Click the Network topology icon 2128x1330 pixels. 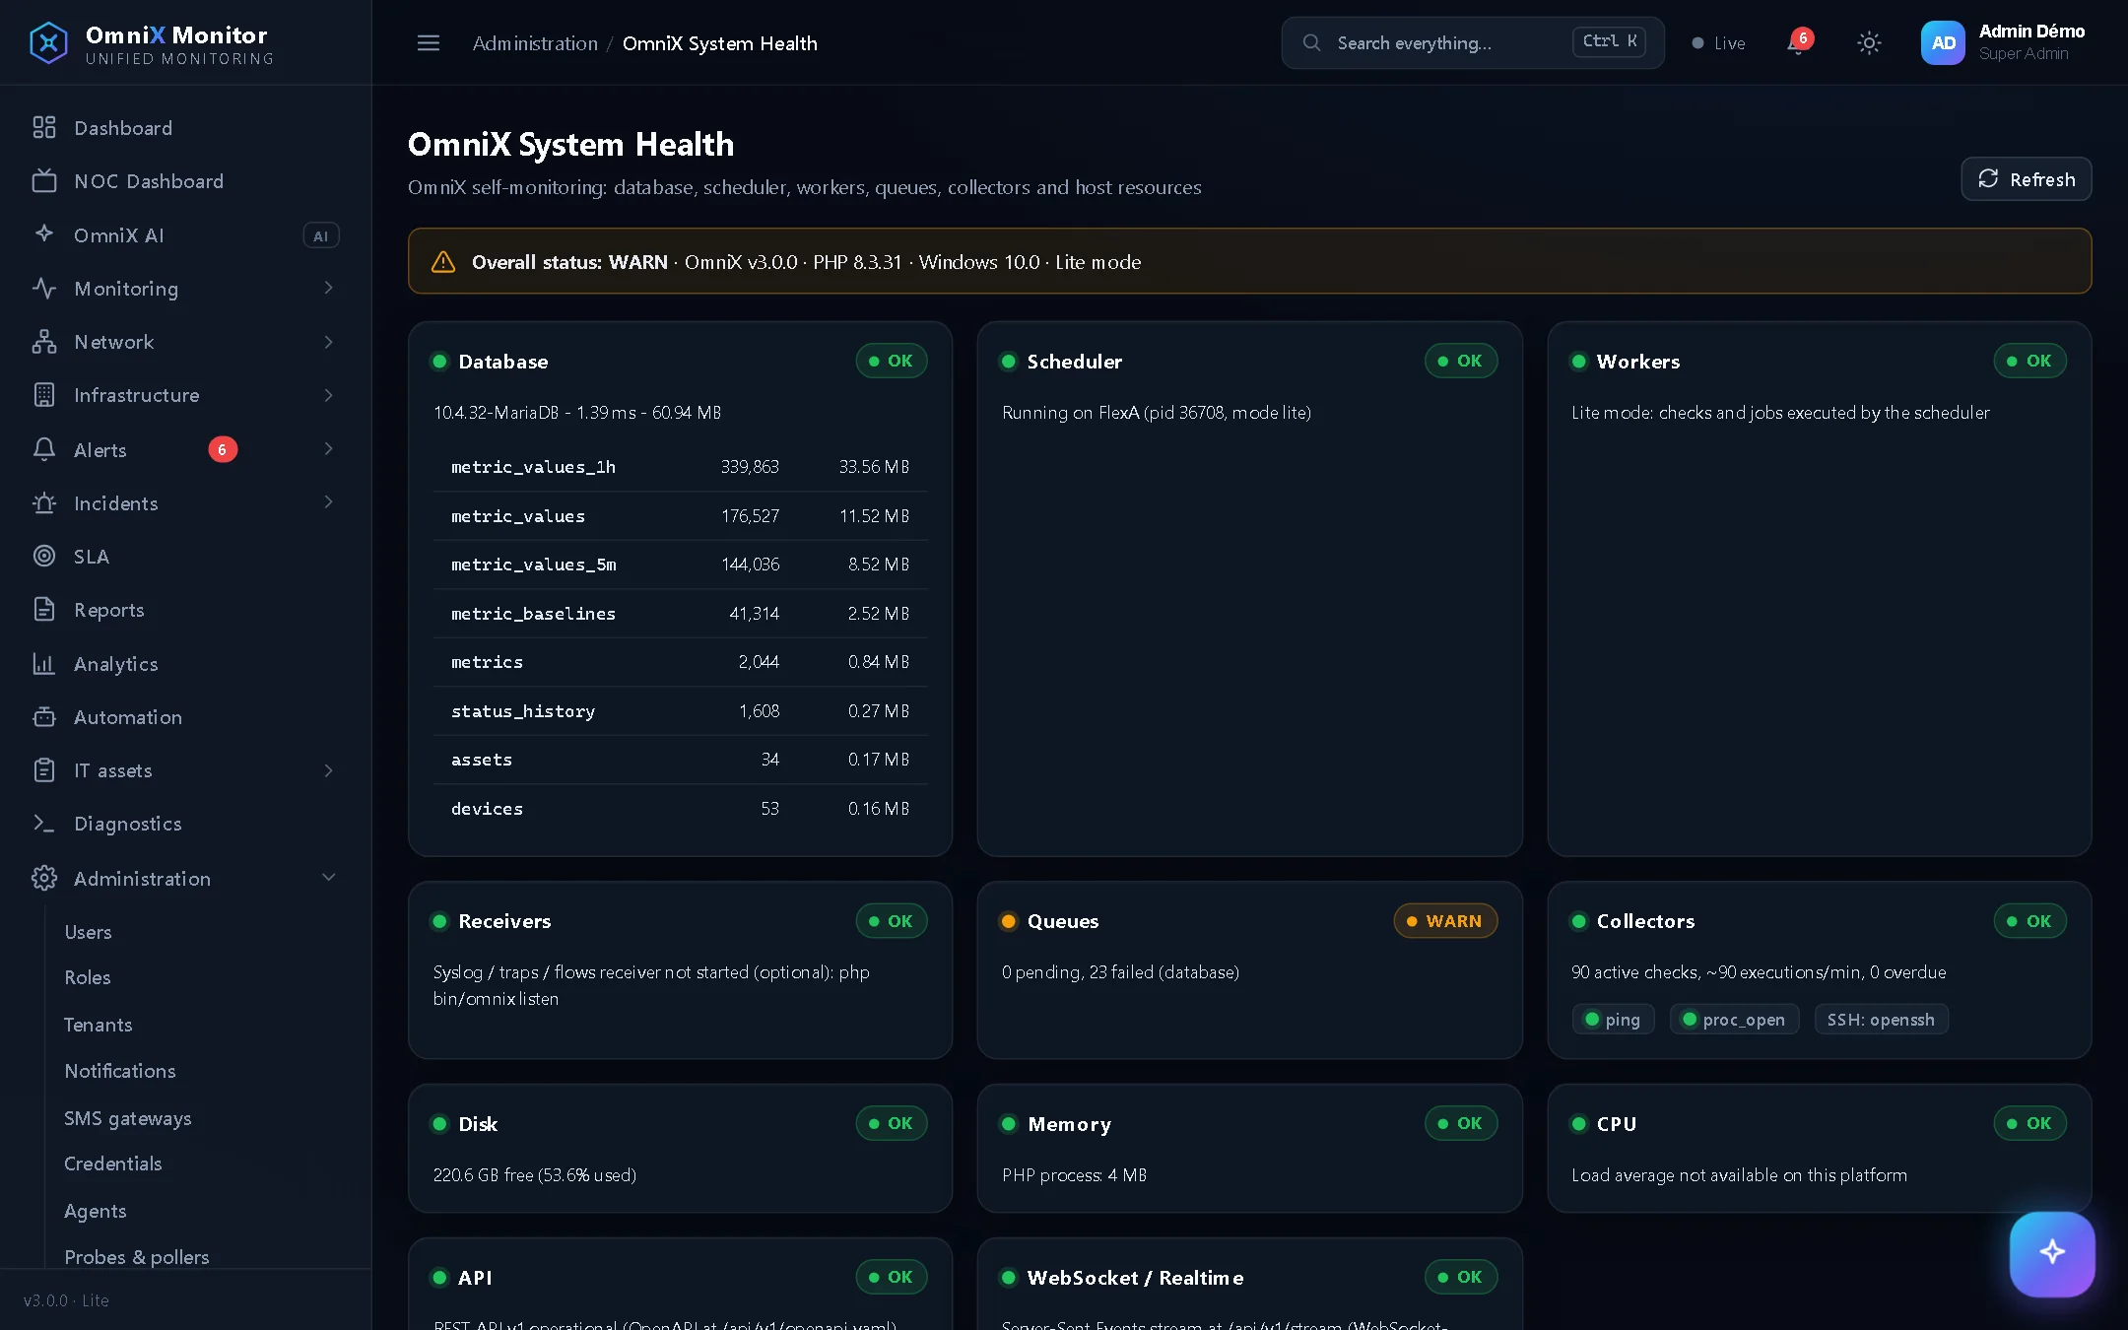pos(44,342)
